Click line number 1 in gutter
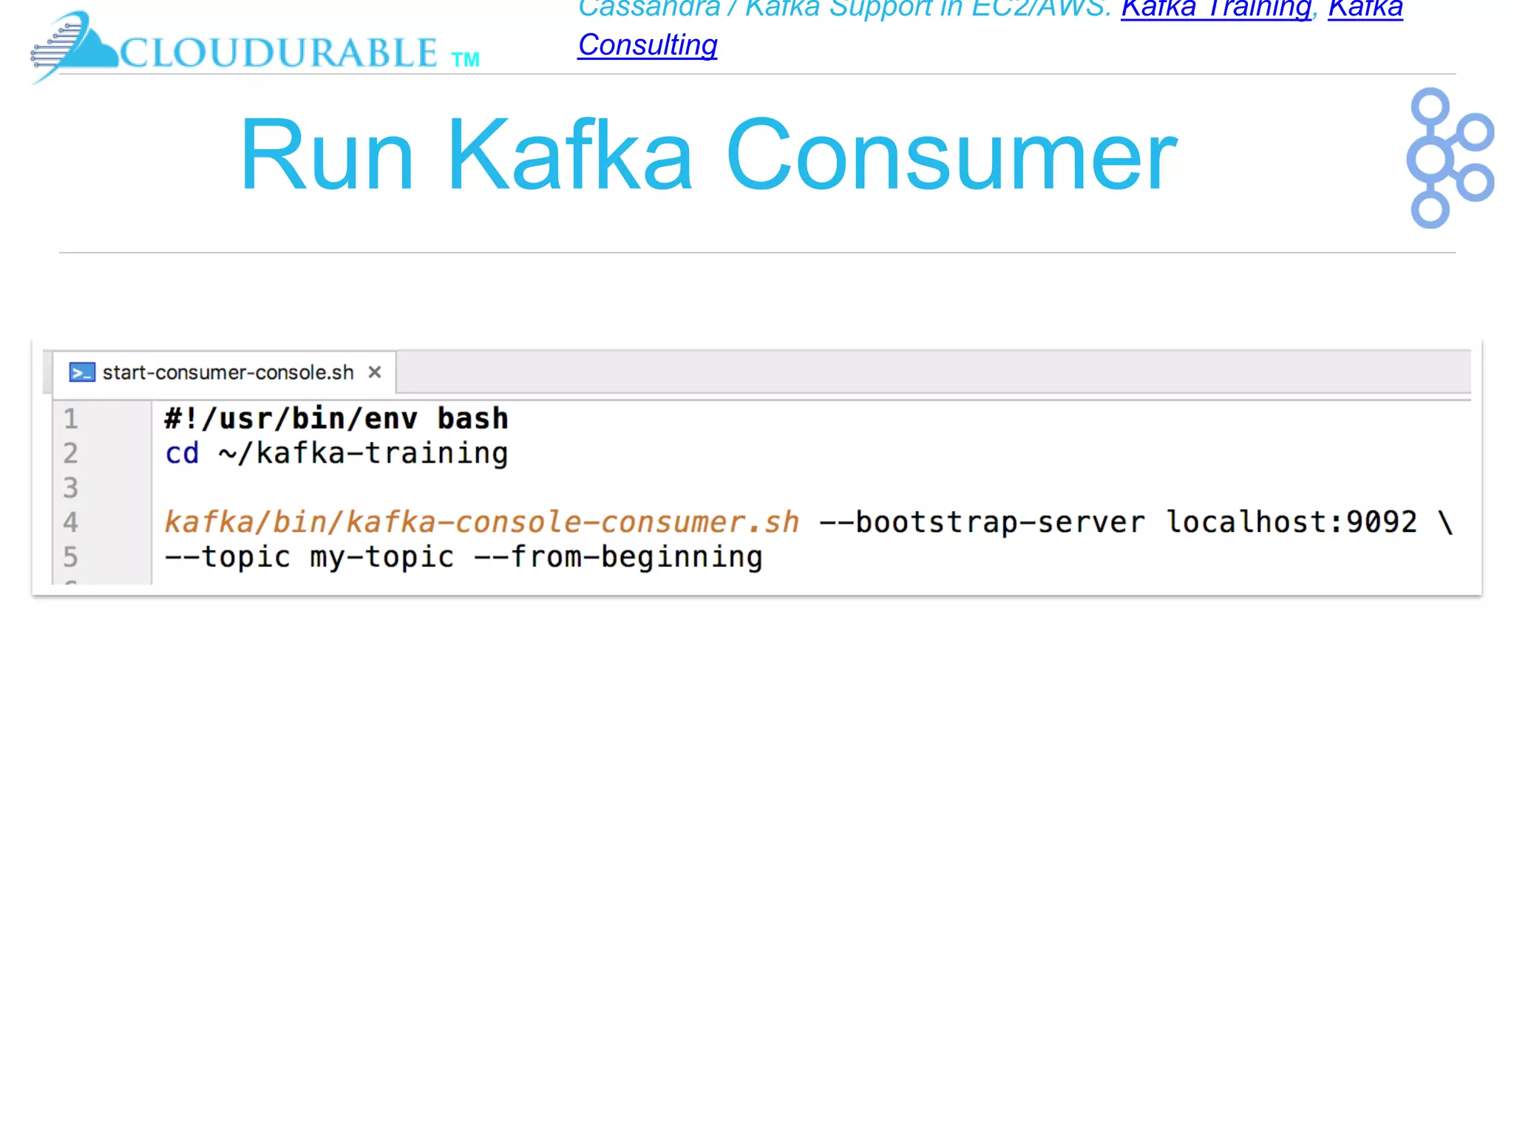Screen dimensions: 1514x1135 click(x=71, y=419)
